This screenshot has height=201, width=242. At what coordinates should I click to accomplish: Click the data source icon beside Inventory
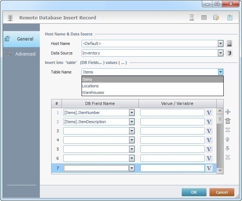pos(229,53)
